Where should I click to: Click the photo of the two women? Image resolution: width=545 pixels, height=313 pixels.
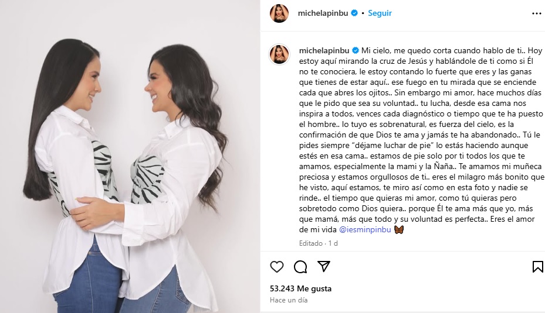click(x=130, y=156)
